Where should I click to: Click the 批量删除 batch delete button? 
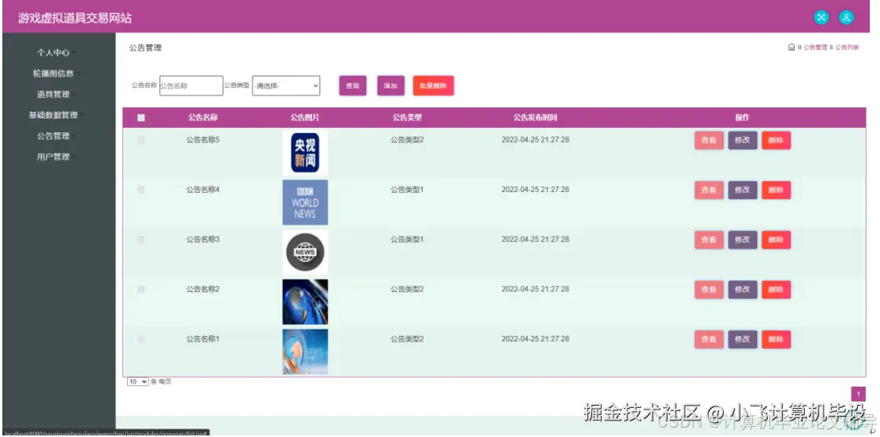click(x=433, y=85)
